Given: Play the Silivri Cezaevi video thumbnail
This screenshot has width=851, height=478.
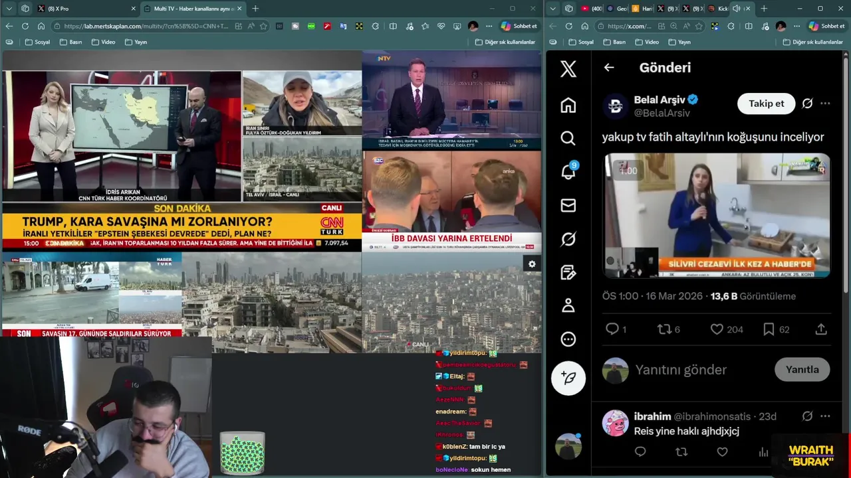Looking at the screenshot, I should point(717,216).
